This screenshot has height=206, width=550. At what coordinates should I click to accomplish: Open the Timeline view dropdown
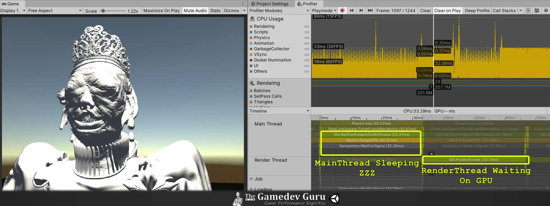click(279, 111)
